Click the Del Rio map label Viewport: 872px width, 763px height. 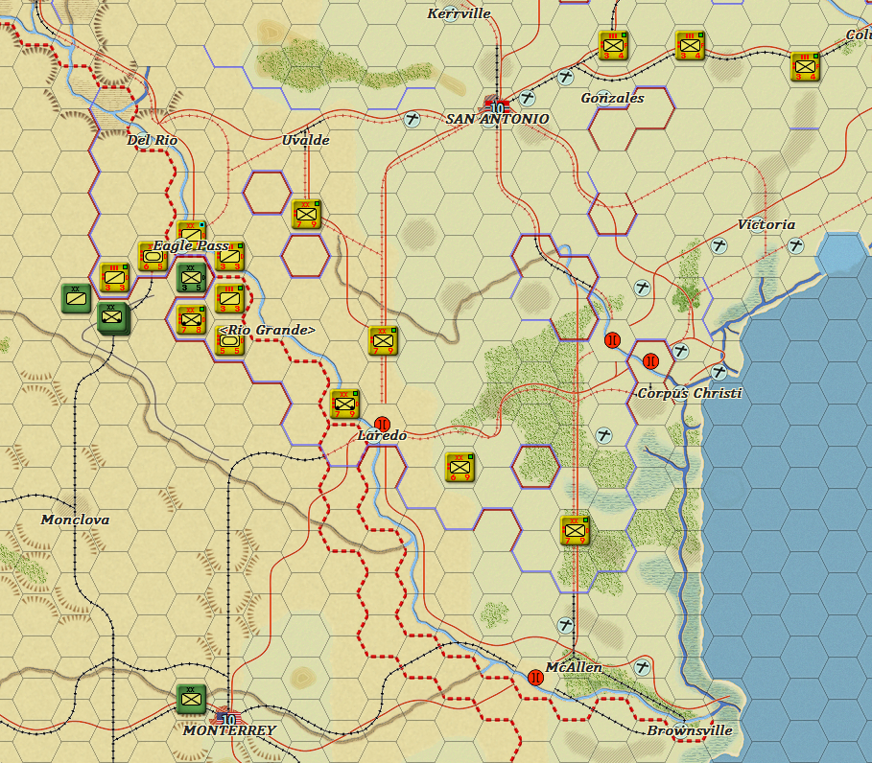pyautogui.click(x=153, y=140)
